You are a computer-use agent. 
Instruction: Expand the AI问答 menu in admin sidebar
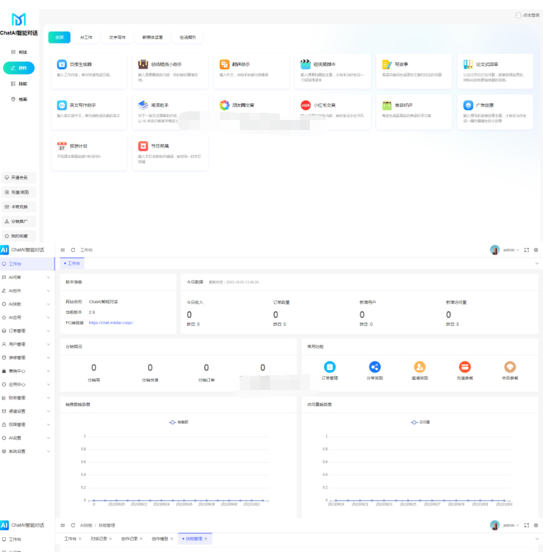(17, 279)
